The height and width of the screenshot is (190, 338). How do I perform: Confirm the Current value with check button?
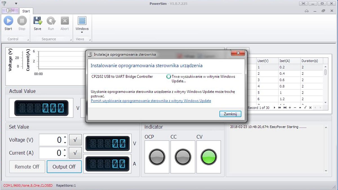point(75,153)
